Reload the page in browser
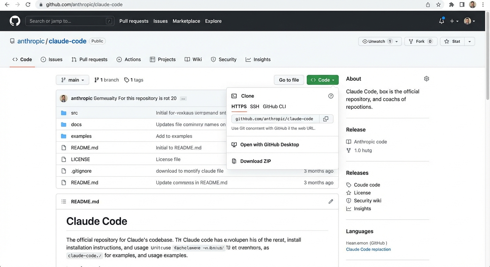Viewport: 490px width, 267px height. tap(28, 5)
